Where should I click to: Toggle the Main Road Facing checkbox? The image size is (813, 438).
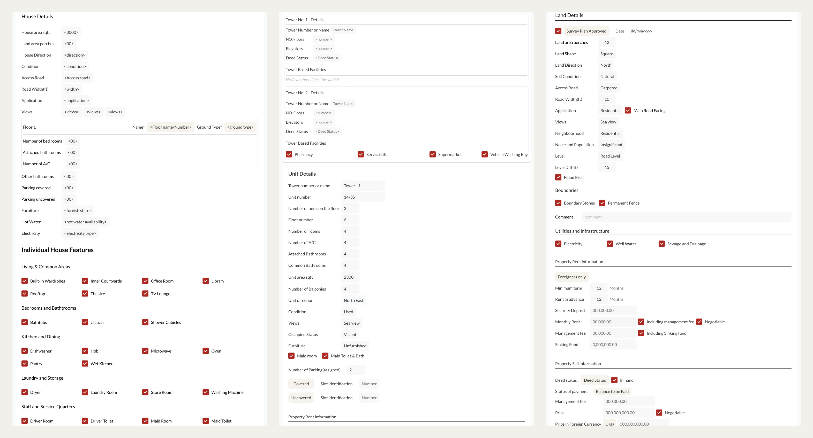pos(628,111)
